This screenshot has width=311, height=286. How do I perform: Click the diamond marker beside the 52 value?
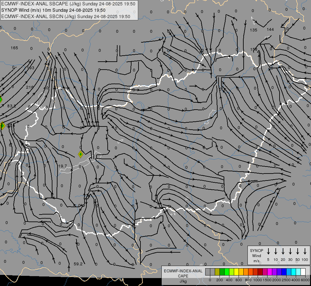2,126
